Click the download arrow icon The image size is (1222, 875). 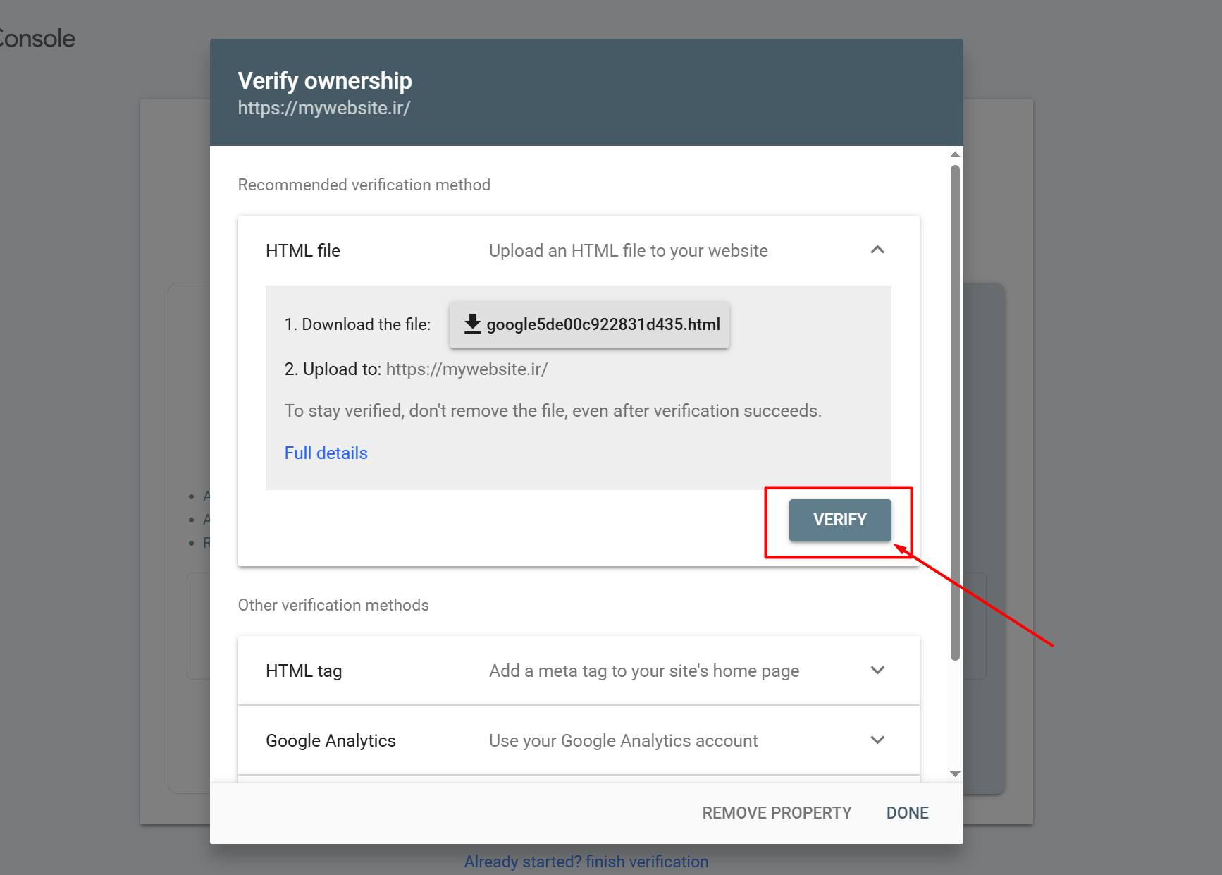pos(472,324)
